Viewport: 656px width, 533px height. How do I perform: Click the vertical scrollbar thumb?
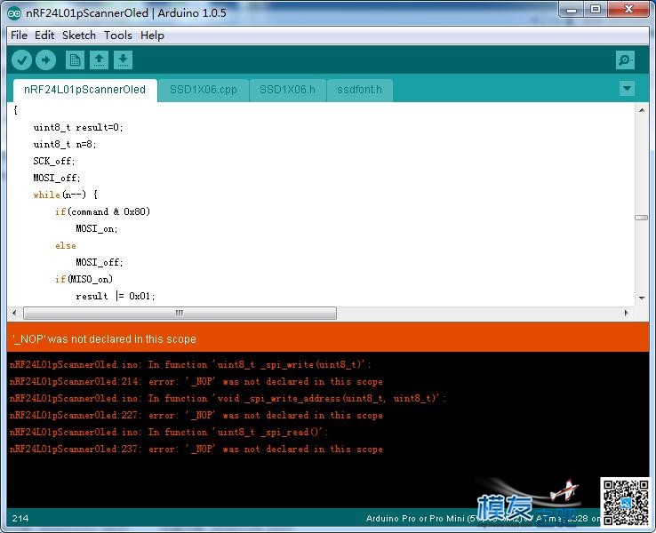642,218
